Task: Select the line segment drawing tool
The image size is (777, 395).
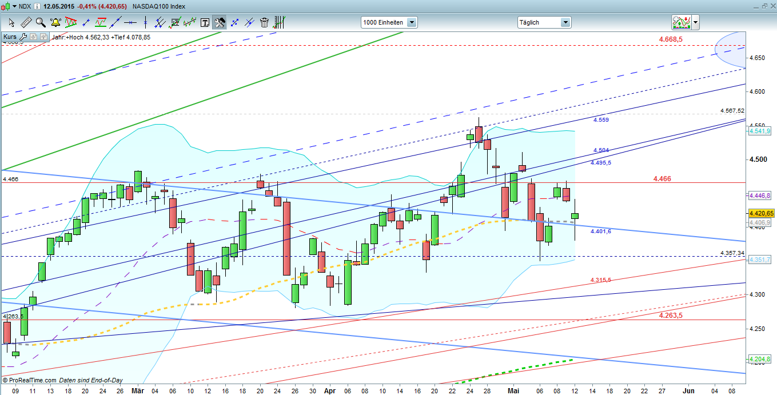Action: (x=86, y=22)
